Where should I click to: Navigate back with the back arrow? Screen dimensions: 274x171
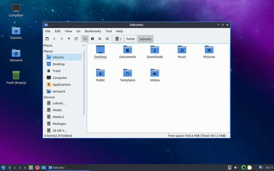point(54,39)
